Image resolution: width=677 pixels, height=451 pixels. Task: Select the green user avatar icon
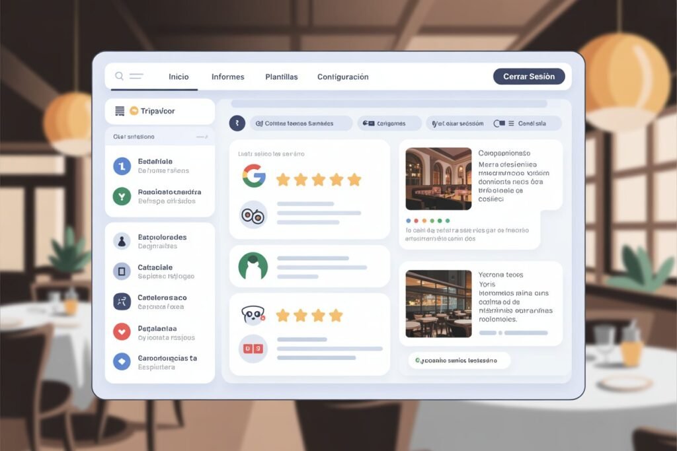tap(253, 266)
